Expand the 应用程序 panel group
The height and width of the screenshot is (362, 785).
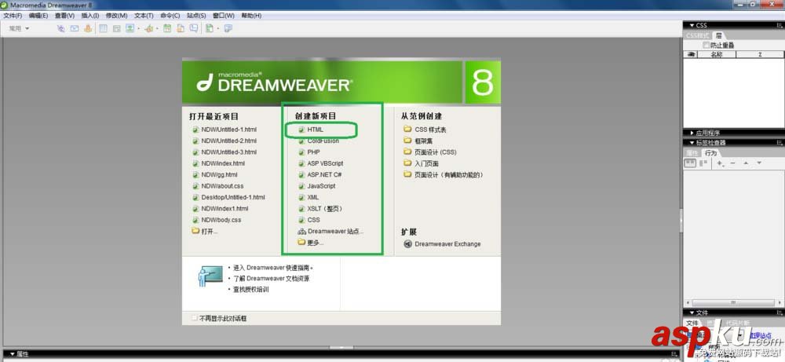(x=692, y=133)
